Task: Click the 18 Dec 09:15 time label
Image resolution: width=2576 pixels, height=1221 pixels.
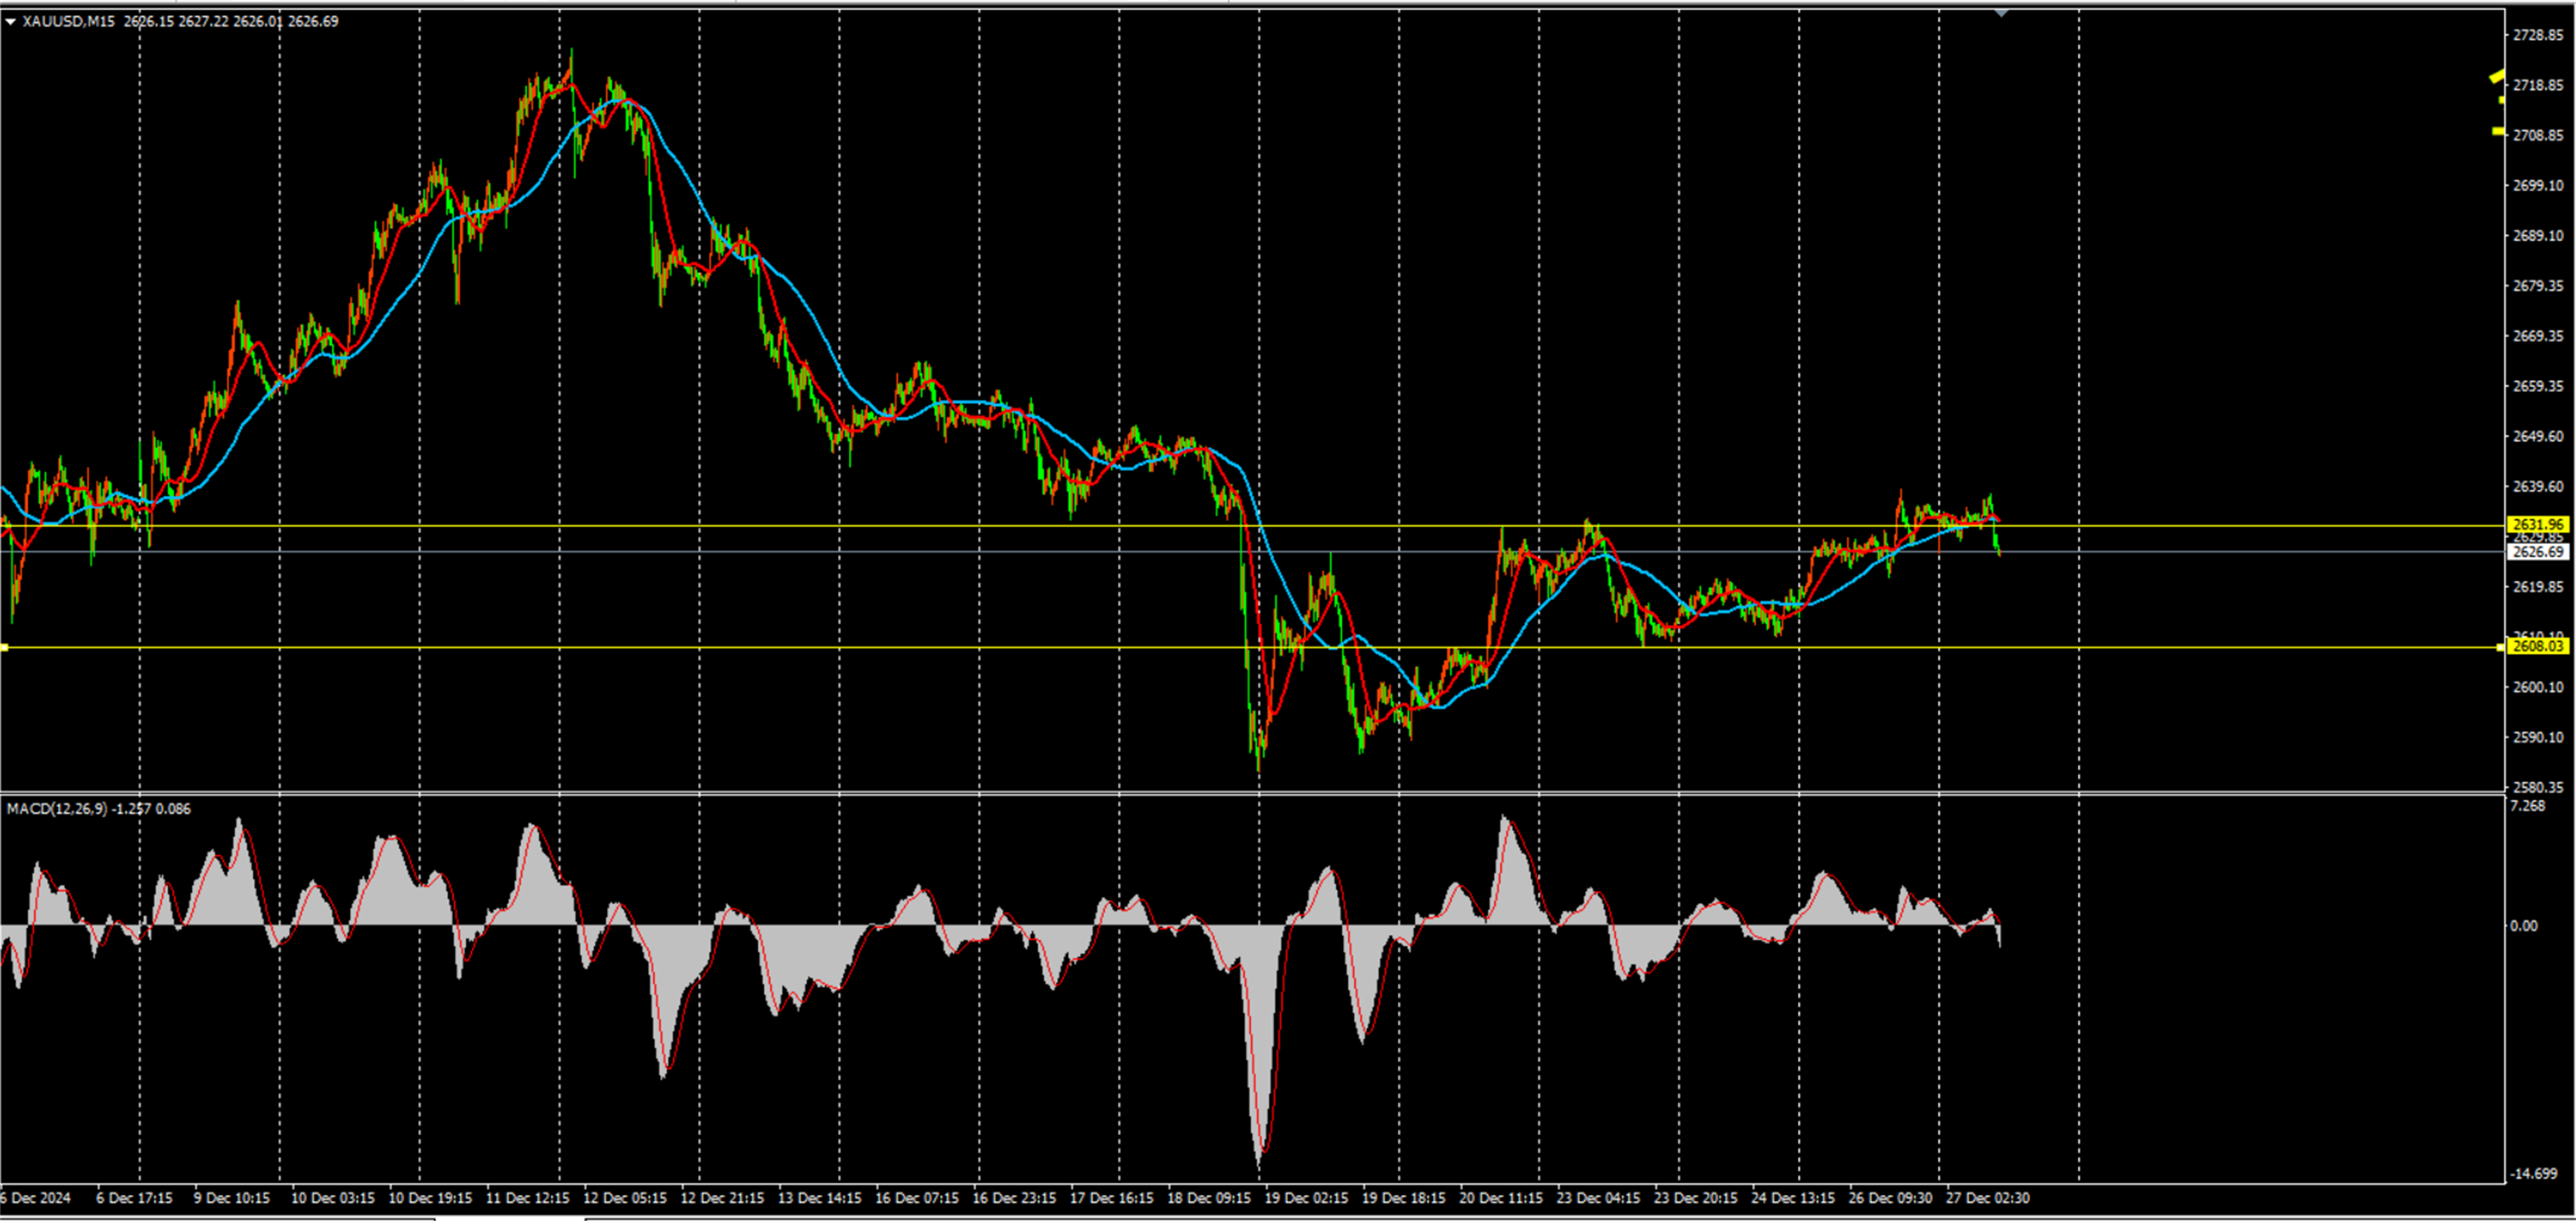Action: coord(1209,1198)
